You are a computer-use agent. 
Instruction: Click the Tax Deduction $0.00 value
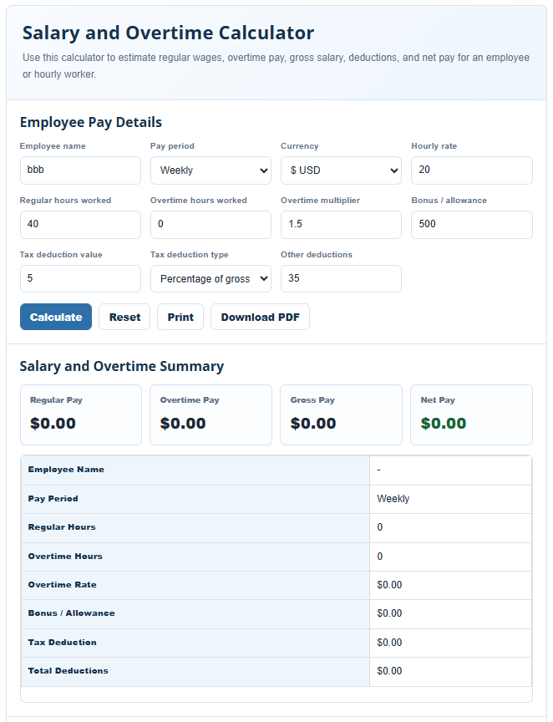(389, 643)
